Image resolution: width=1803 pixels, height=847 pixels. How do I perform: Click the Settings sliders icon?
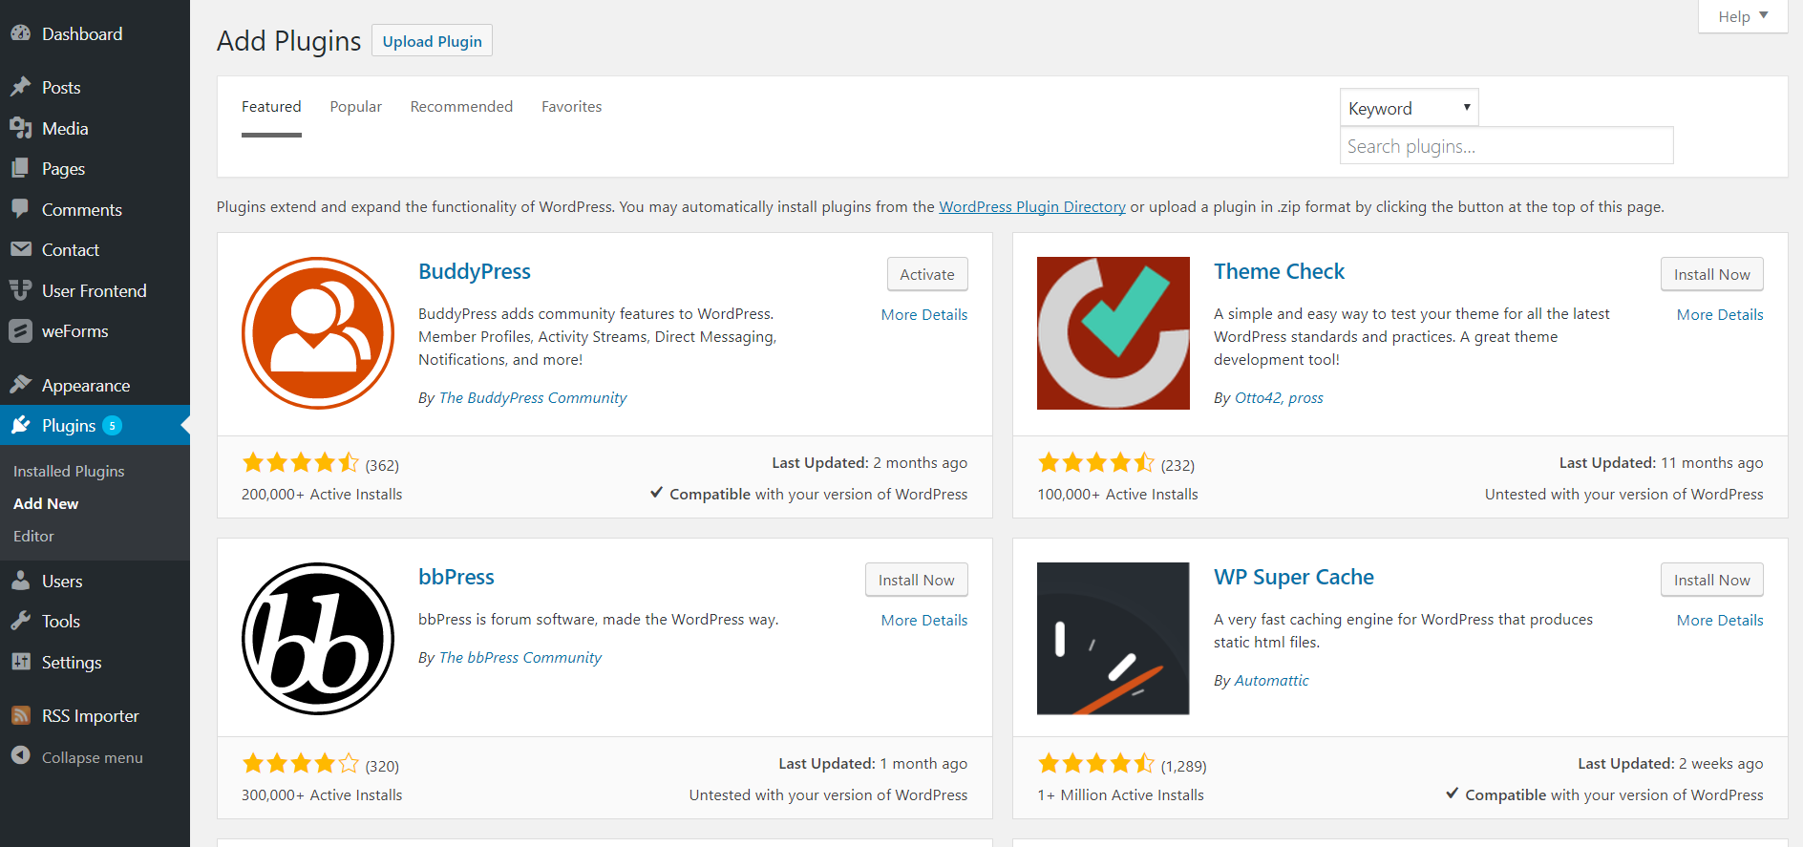20,662
